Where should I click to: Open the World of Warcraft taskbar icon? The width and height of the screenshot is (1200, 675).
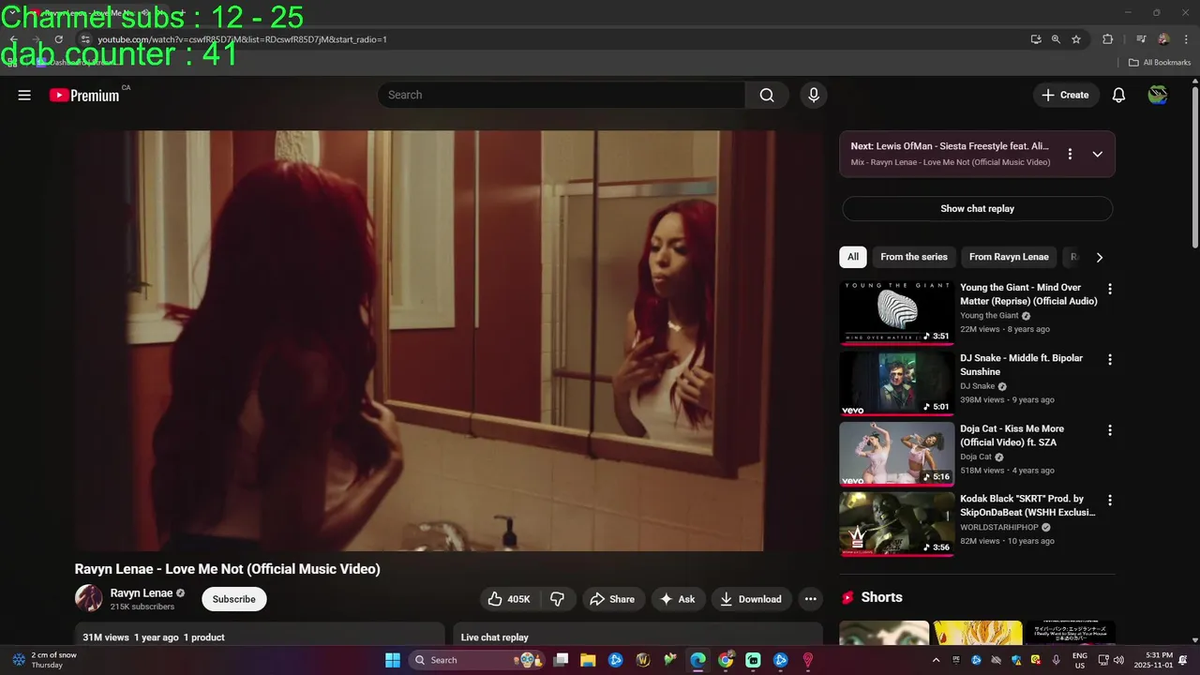click(x=643, y=660)
